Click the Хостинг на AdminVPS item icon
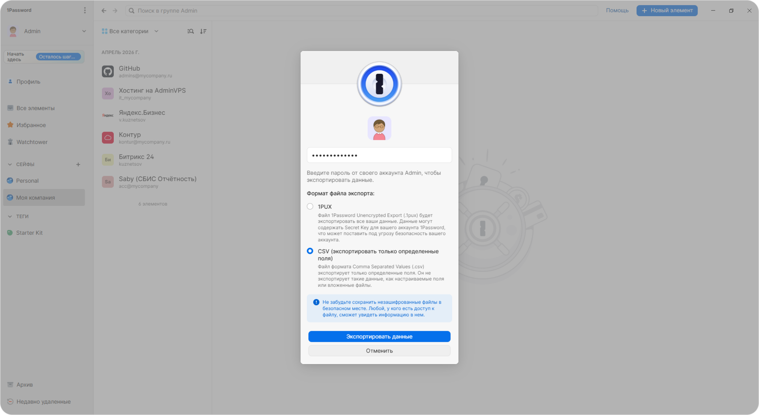This screenshot has width=759, height=415. 108,93
